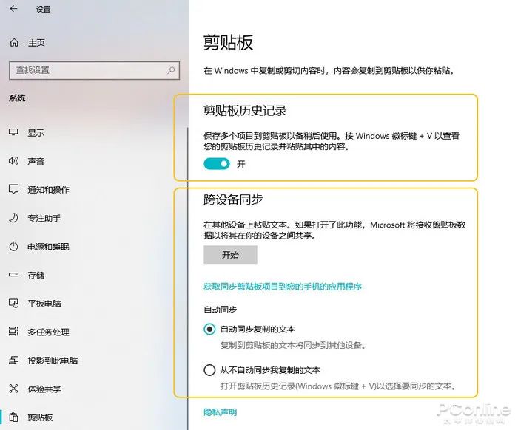Click the Power and sleep icon
This screenshot has height=430, width=518.
(13, 247)
